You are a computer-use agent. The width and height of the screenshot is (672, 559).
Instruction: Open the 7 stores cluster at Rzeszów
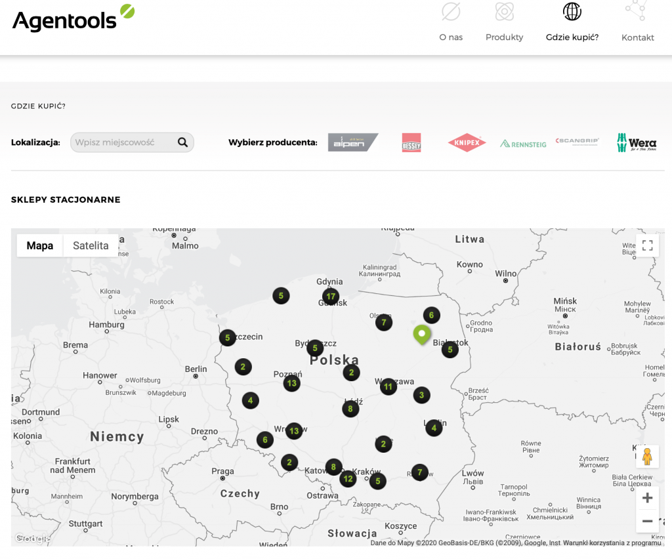point(419,472)
